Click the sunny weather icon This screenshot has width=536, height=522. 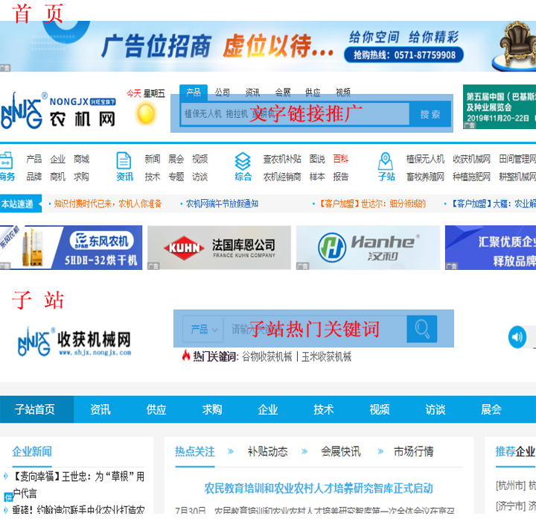point(146,114)
